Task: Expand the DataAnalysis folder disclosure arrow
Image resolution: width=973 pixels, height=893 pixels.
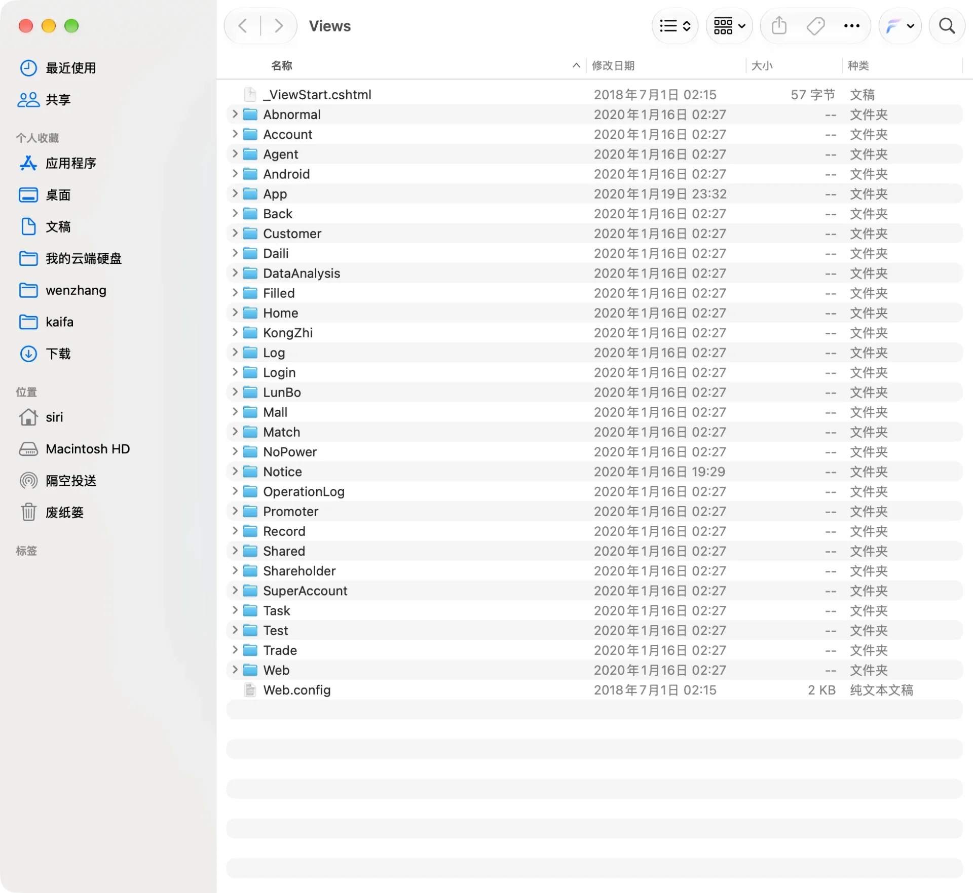Action: pyautogui.click(x=235, y=273)
